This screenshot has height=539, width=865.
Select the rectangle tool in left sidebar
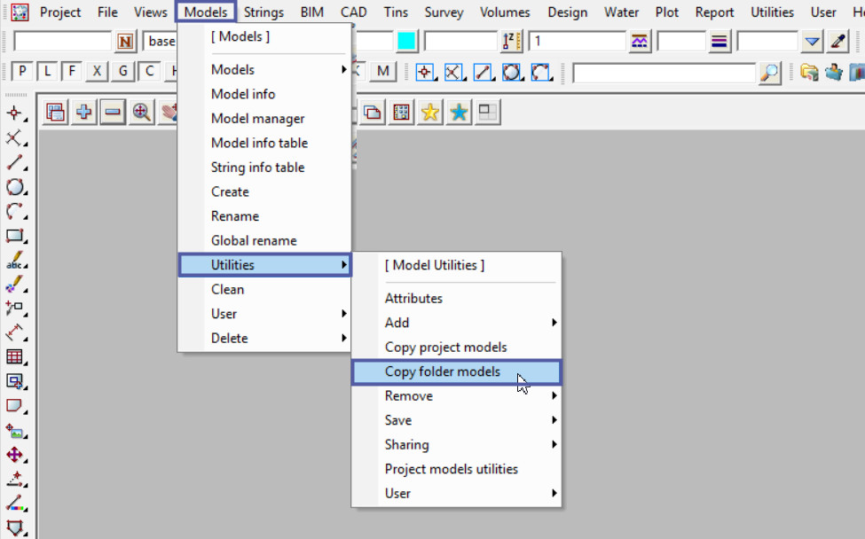click(x=15, y=237)
